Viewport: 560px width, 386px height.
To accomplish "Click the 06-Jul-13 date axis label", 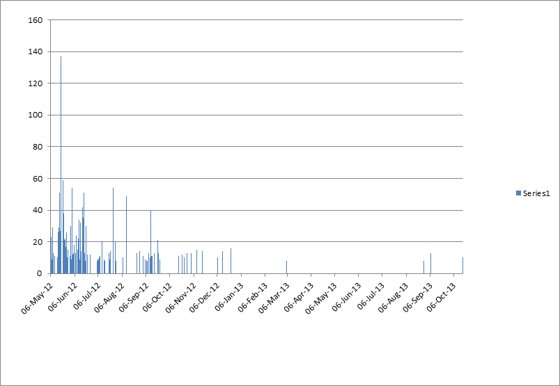I will click(371, 296).
